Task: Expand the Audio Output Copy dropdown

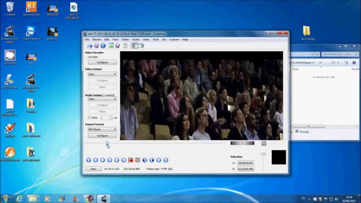Action: pyautogui.click(x=102, y=99)
